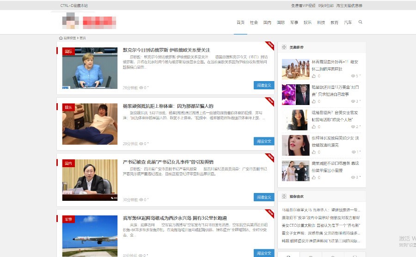Open the search magnifier icon in navigation
This screenshot has height=257, width=416.
point(360,22)
